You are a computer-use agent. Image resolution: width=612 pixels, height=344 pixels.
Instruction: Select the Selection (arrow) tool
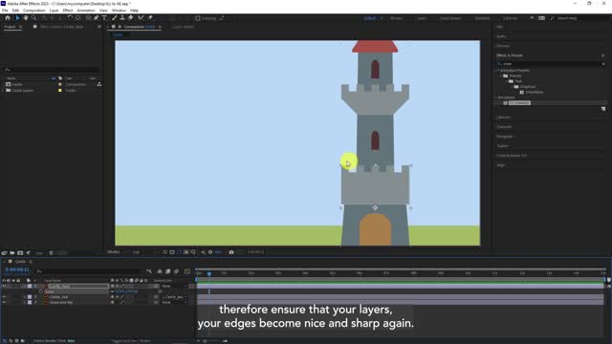pos(17,18)
